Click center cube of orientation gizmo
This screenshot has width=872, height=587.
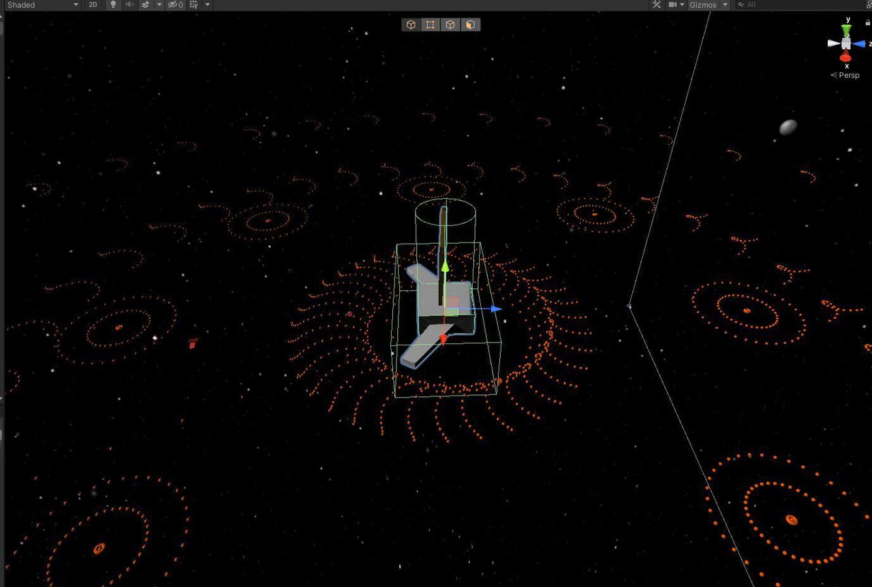pos(846,43)
